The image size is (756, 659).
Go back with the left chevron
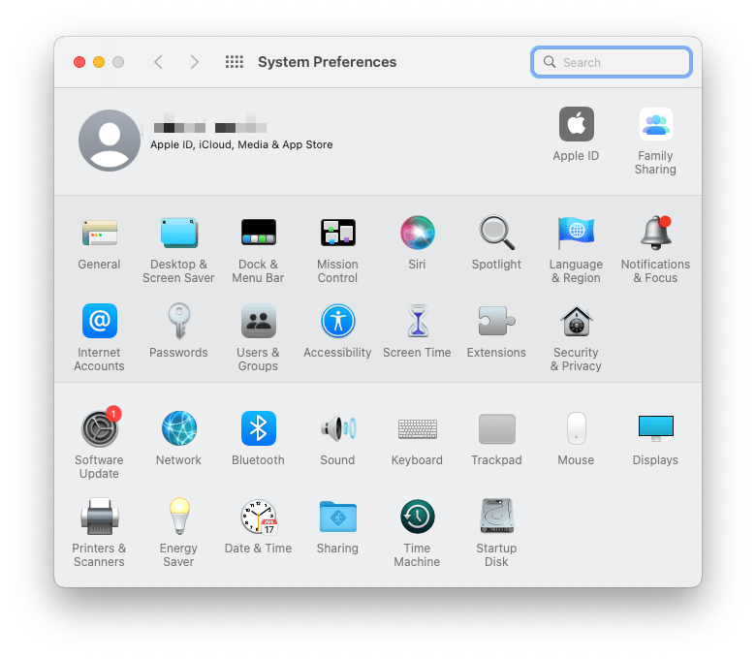158,62
